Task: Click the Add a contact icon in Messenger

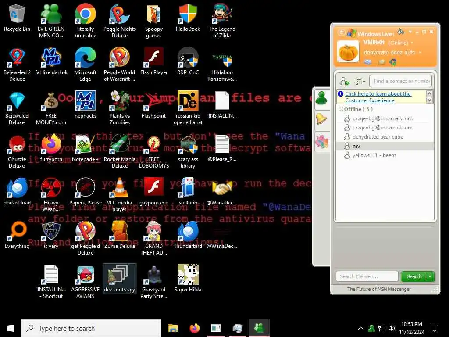Action: 345,81
